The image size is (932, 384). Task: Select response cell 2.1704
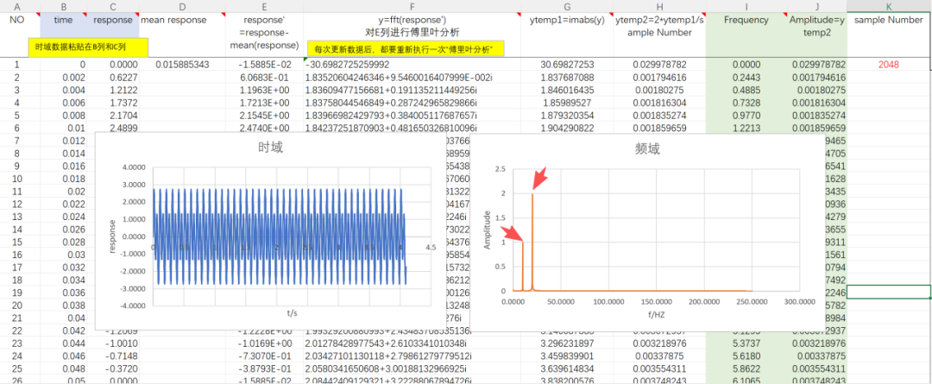click(114, 115)
